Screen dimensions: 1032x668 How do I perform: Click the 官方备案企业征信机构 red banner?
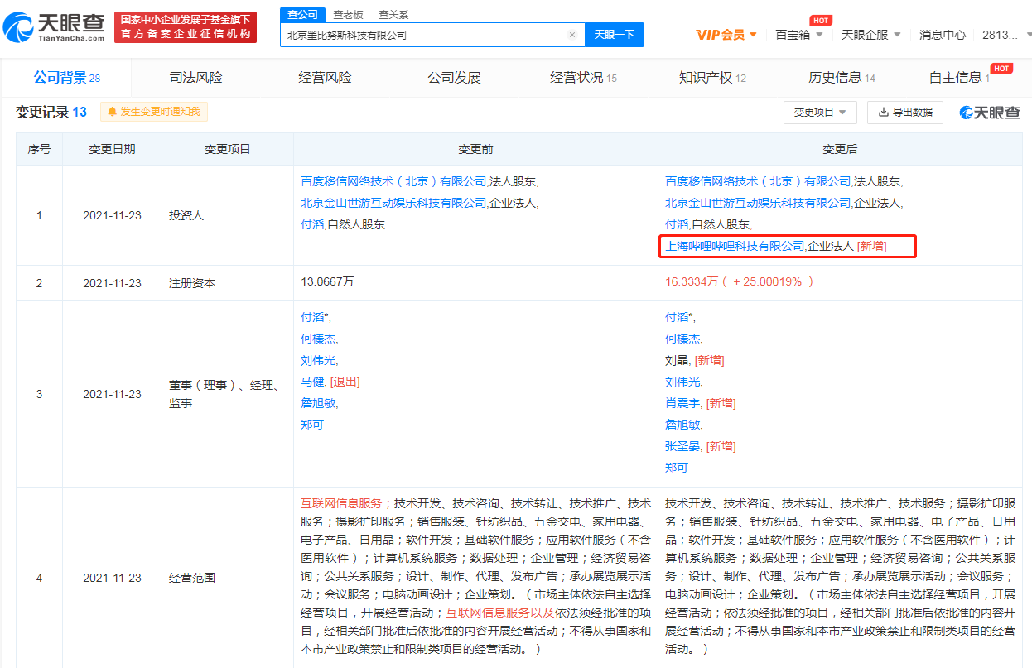pyautogui.click(x=186, y=27)
